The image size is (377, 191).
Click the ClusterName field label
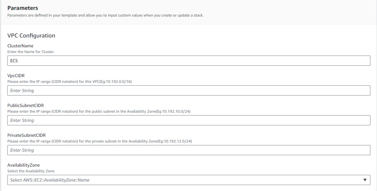pos(20,46)
